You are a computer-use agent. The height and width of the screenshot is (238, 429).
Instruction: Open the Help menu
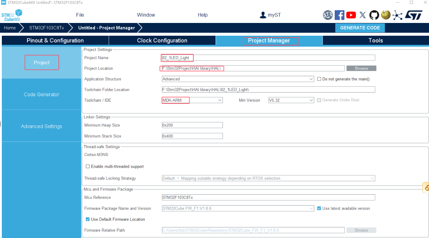[x=203, y=15]
